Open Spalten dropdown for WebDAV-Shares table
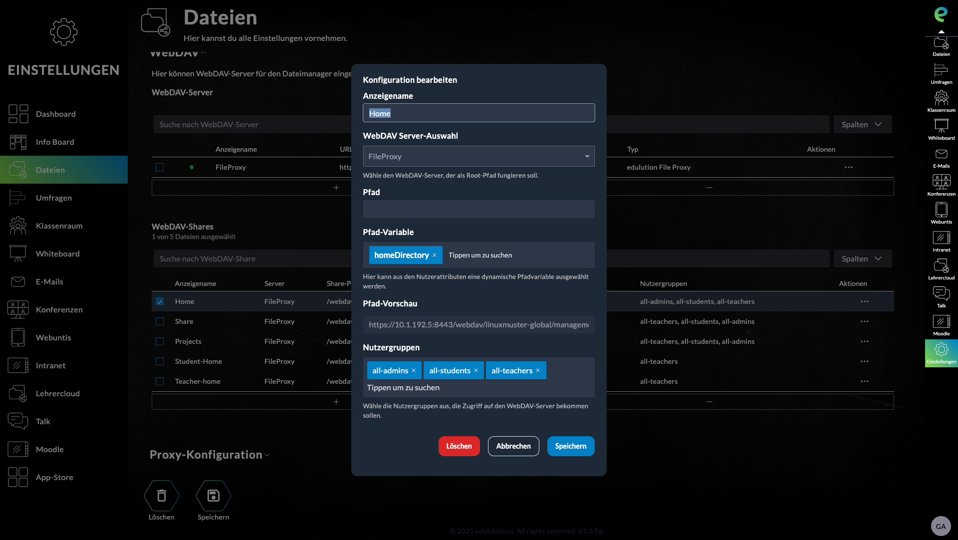 862,259
